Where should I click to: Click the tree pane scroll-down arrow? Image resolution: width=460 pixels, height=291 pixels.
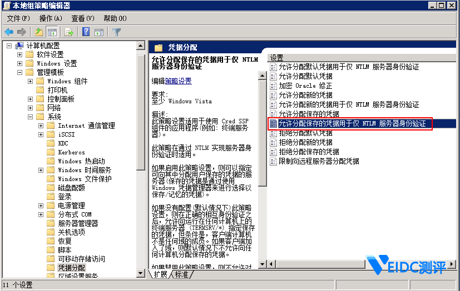141,273
